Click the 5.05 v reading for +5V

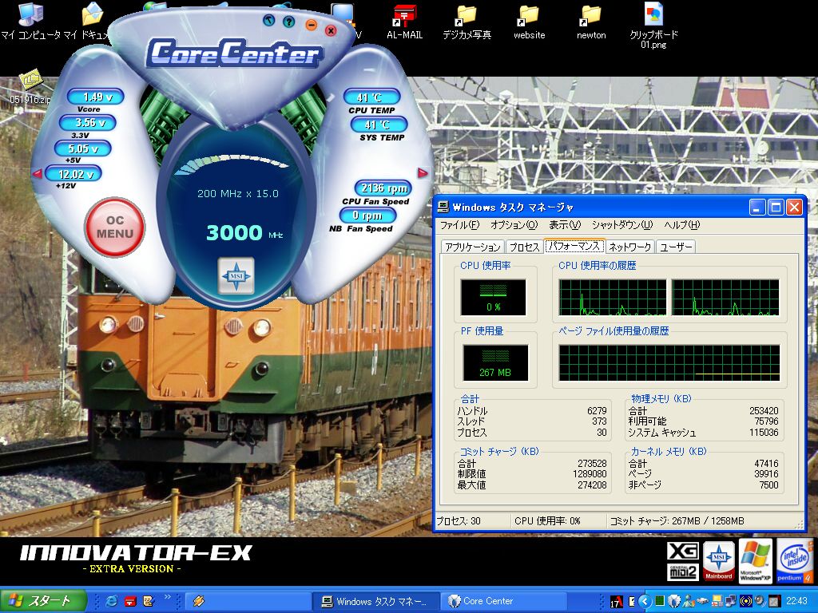pyautogui.click(x=83, y=148)
